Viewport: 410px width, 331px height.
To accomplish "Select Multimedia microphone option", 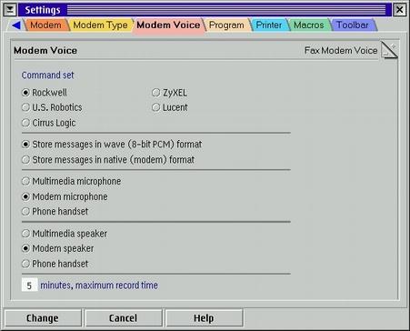I will [71, 181].
